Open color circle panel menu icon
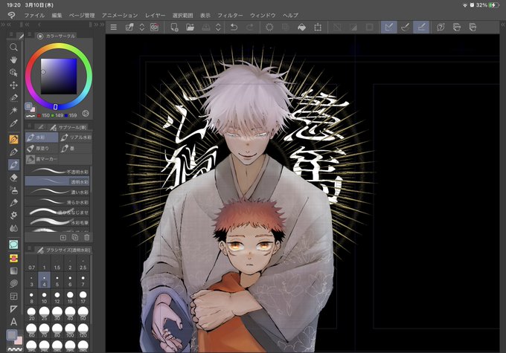The width and height of the screenshot is (506, 353). [x=29, y=34]
